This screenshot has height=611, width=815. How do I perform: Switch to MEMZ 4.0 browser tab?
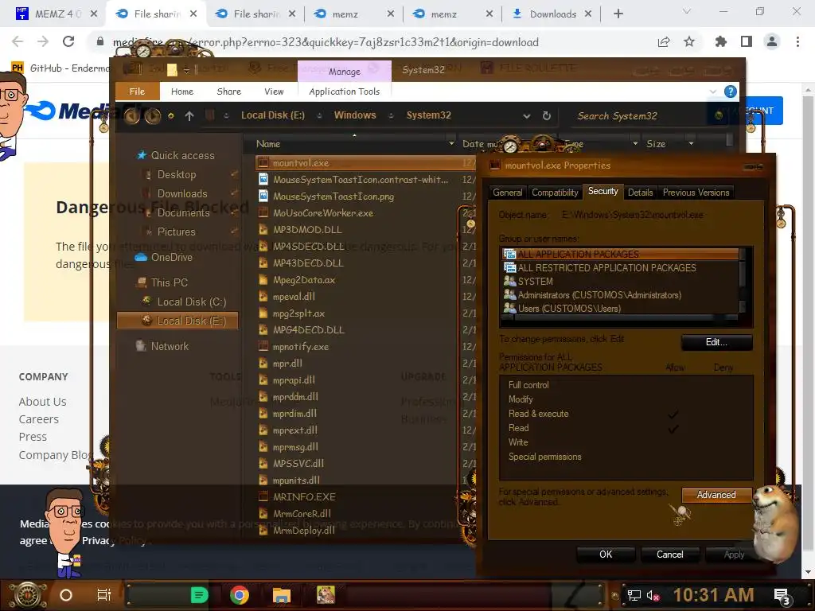pyautogui.click(x=57, y=14)
